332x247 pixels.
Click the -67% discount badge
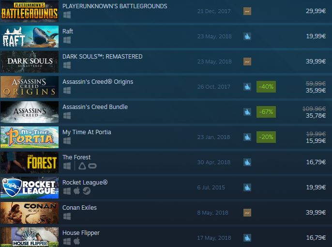(266, 112)
